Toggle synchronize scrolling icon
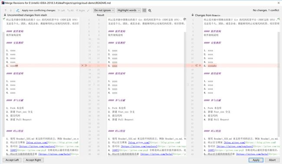This screenshot has height=164, width=282. pos(144,10)
